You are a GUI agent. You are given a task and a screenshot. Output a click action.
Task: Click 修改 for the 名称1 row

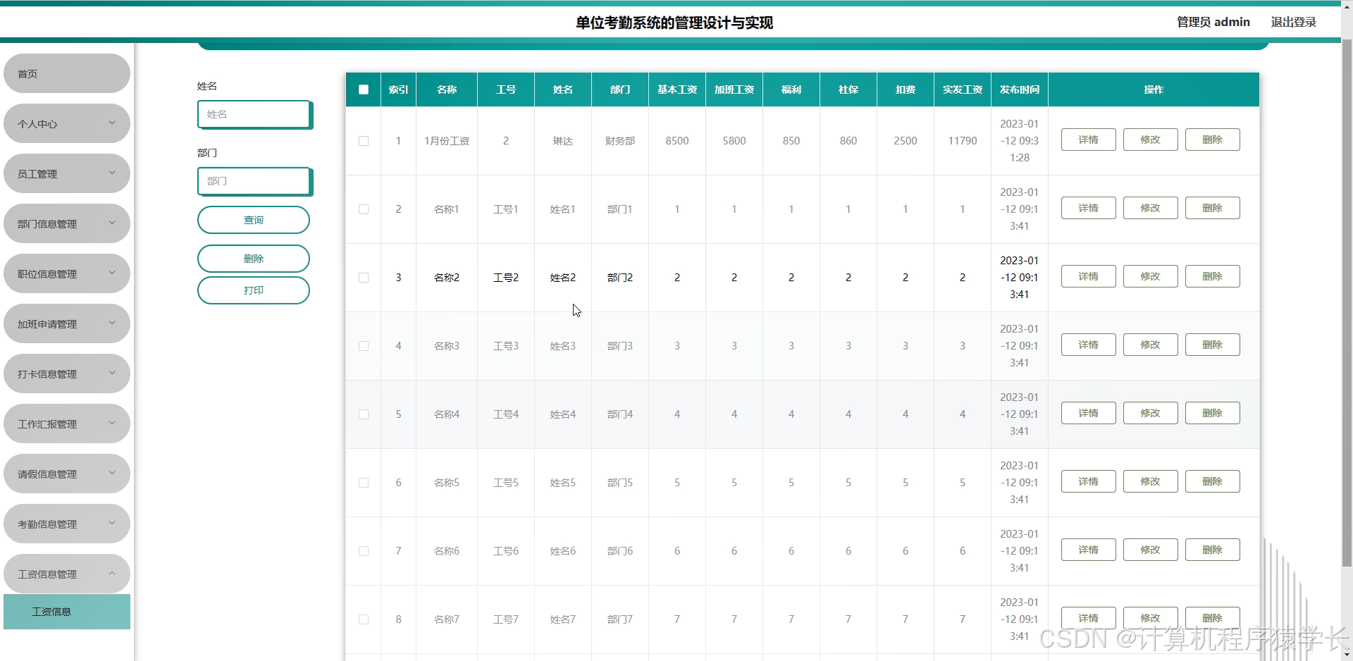(1151, 208)
